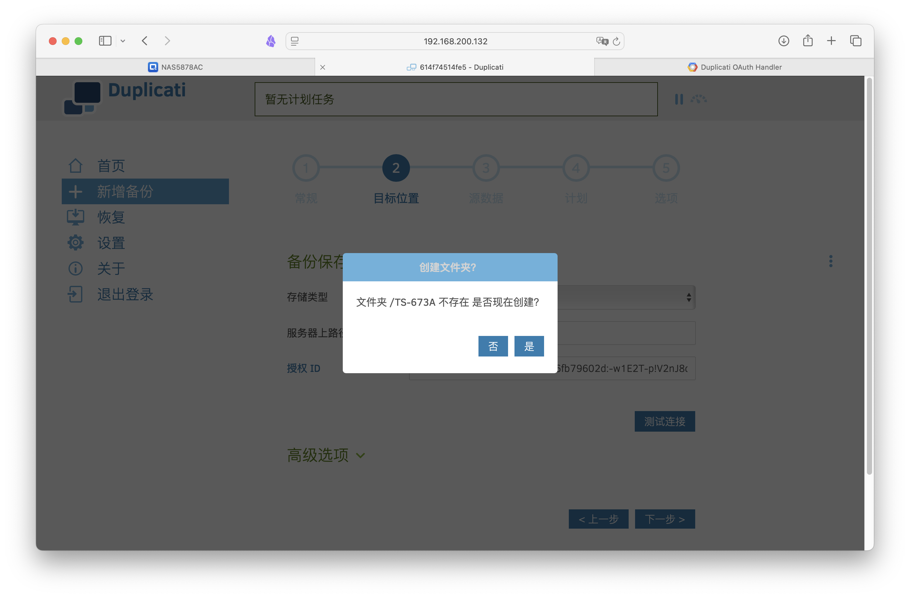
Task: Click the 下一步 button
Action: (x=665, y=519)
